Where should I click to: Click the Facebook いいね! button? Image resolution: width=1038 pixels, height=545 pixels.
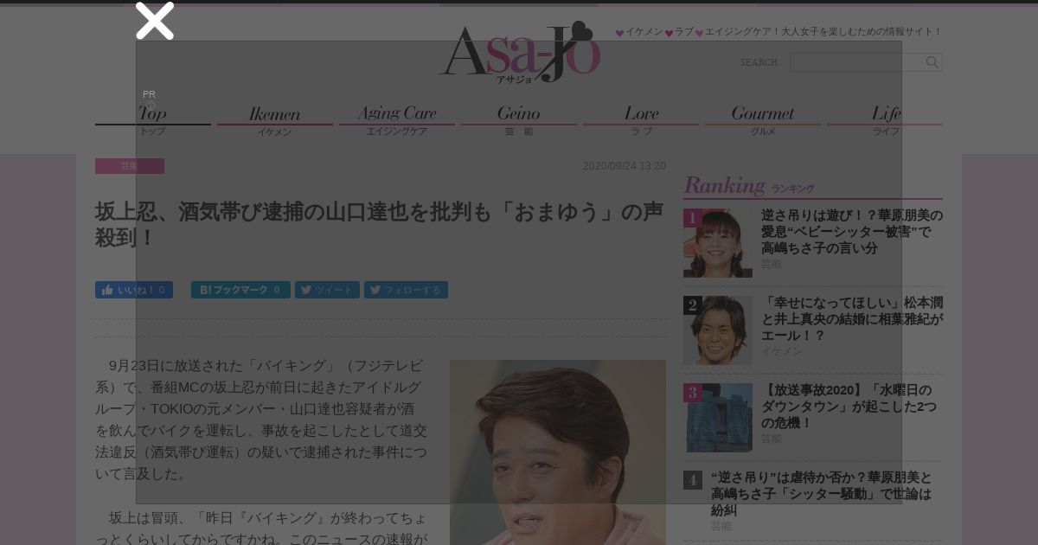(134, 290)
